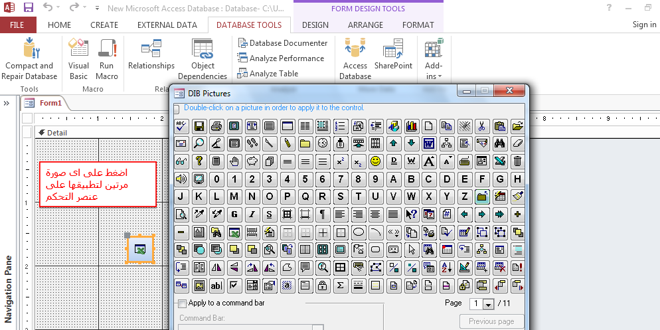Choose the help pointer with question mark picture
Viewport: 660px width, 330px height.
(411, 214)
